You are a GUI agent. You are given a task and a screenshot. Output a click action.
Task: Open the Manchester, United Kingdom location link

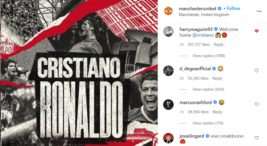(204, 15)
